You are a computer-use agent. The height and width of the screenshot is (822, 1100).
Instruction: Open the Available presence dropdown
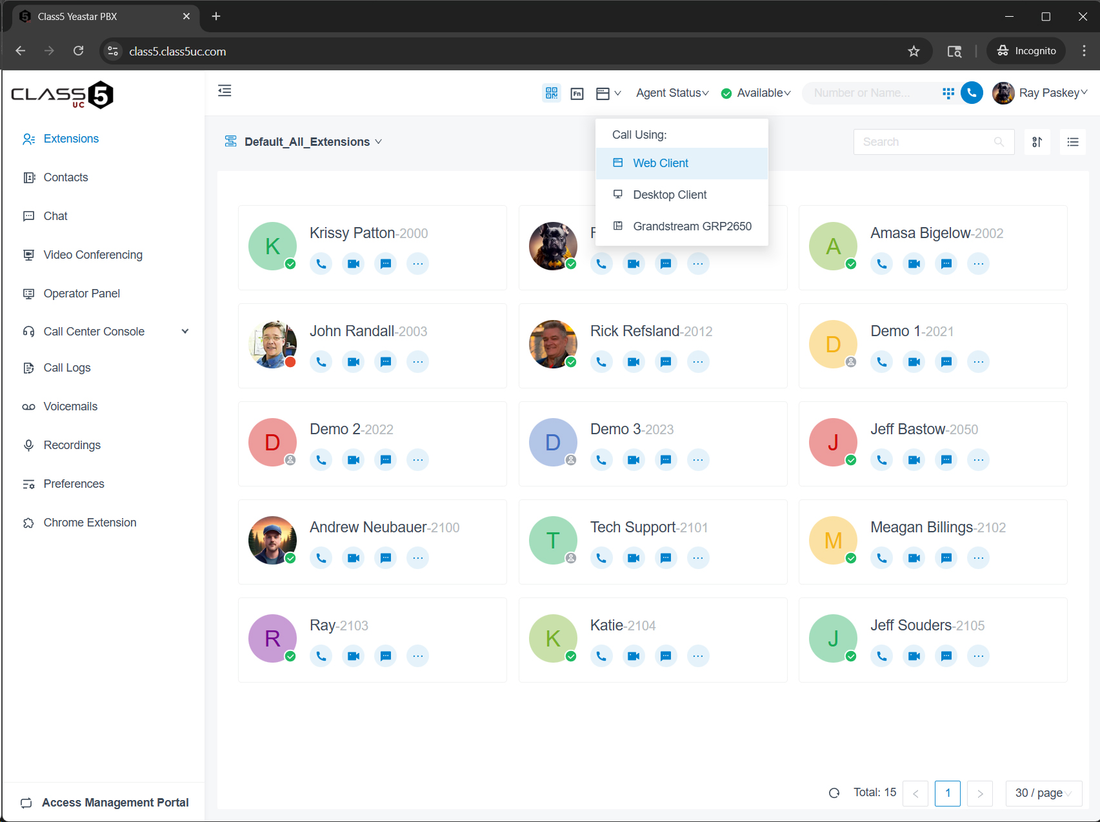coord(756,93)
